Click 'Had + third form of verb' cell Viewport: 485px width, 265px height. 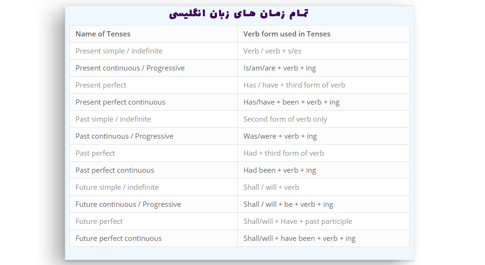324,153
